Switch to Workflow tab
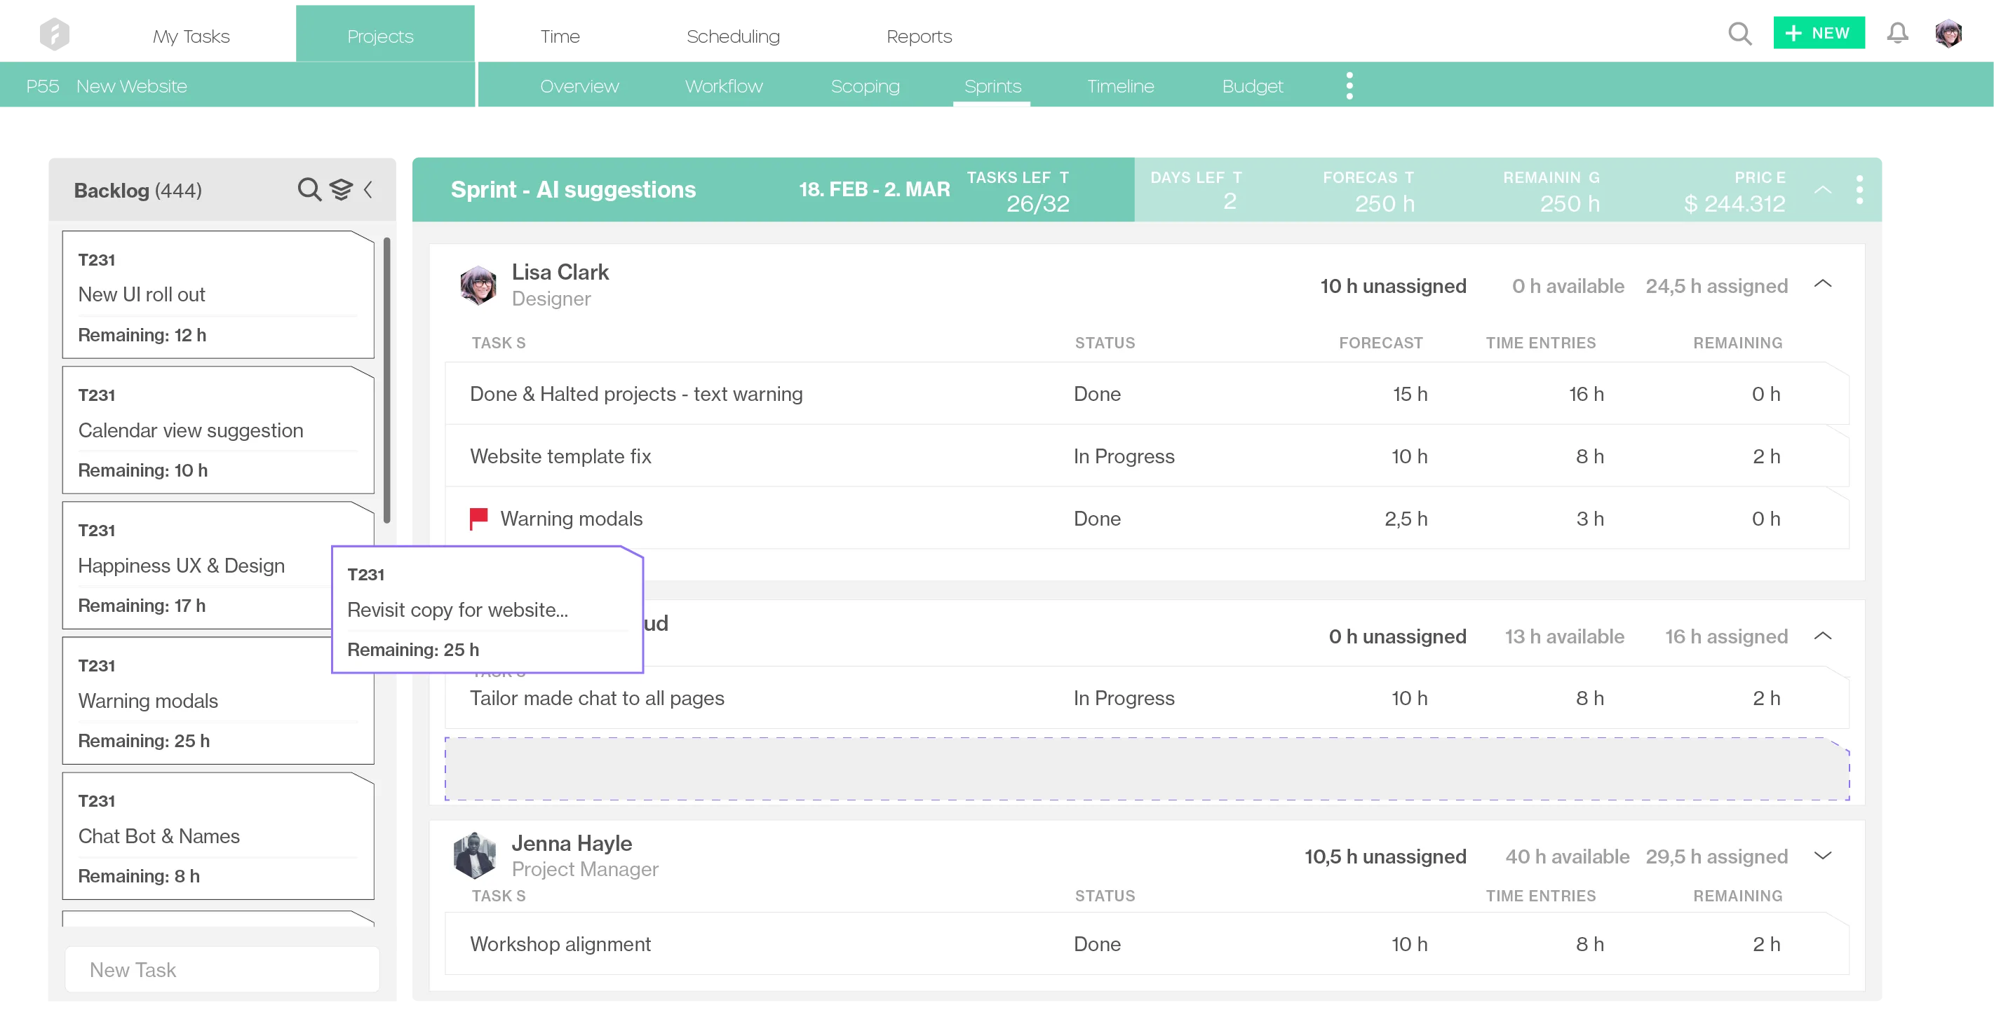This screenshot has width=1994, height=1024. (x=724, y=86)
